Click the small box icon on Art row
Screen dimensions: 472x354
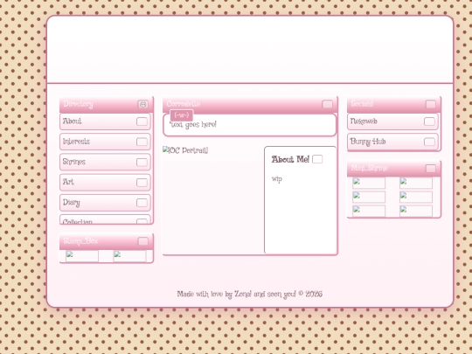point(142,183)
